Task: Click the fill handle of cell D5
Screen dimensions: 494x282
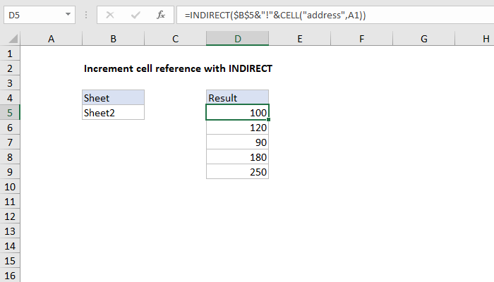Action: (269, 120)
